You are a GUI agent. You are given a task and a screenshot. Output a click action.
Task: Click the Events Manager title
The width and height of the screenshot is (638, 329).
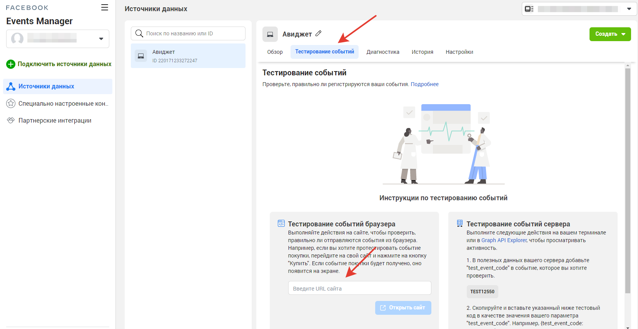tap(39, 21)
